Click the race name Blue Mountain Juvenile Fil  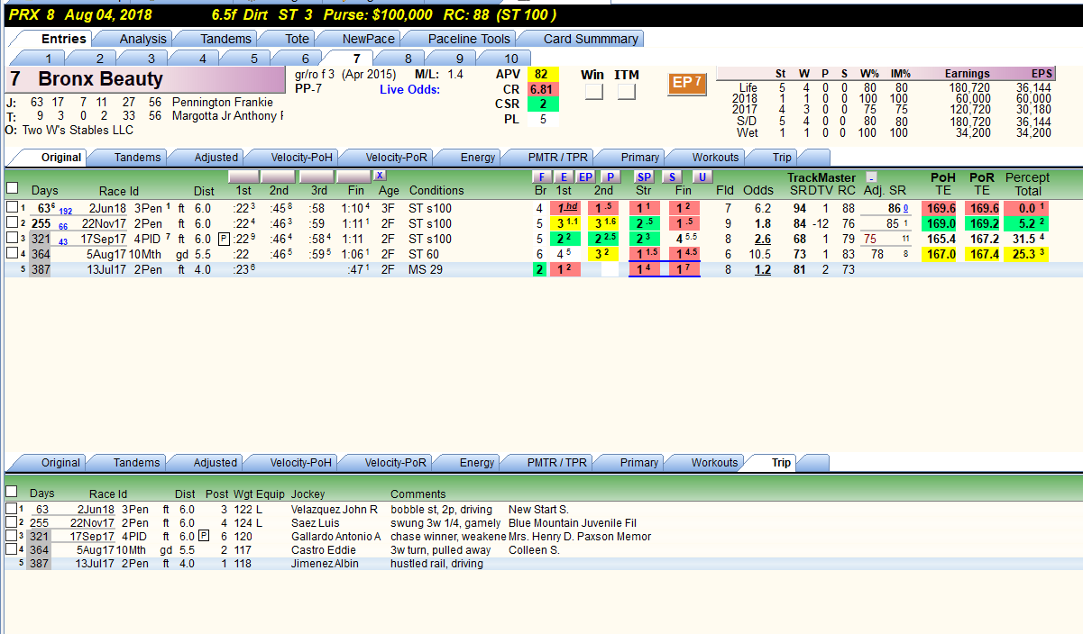point(573,523)
